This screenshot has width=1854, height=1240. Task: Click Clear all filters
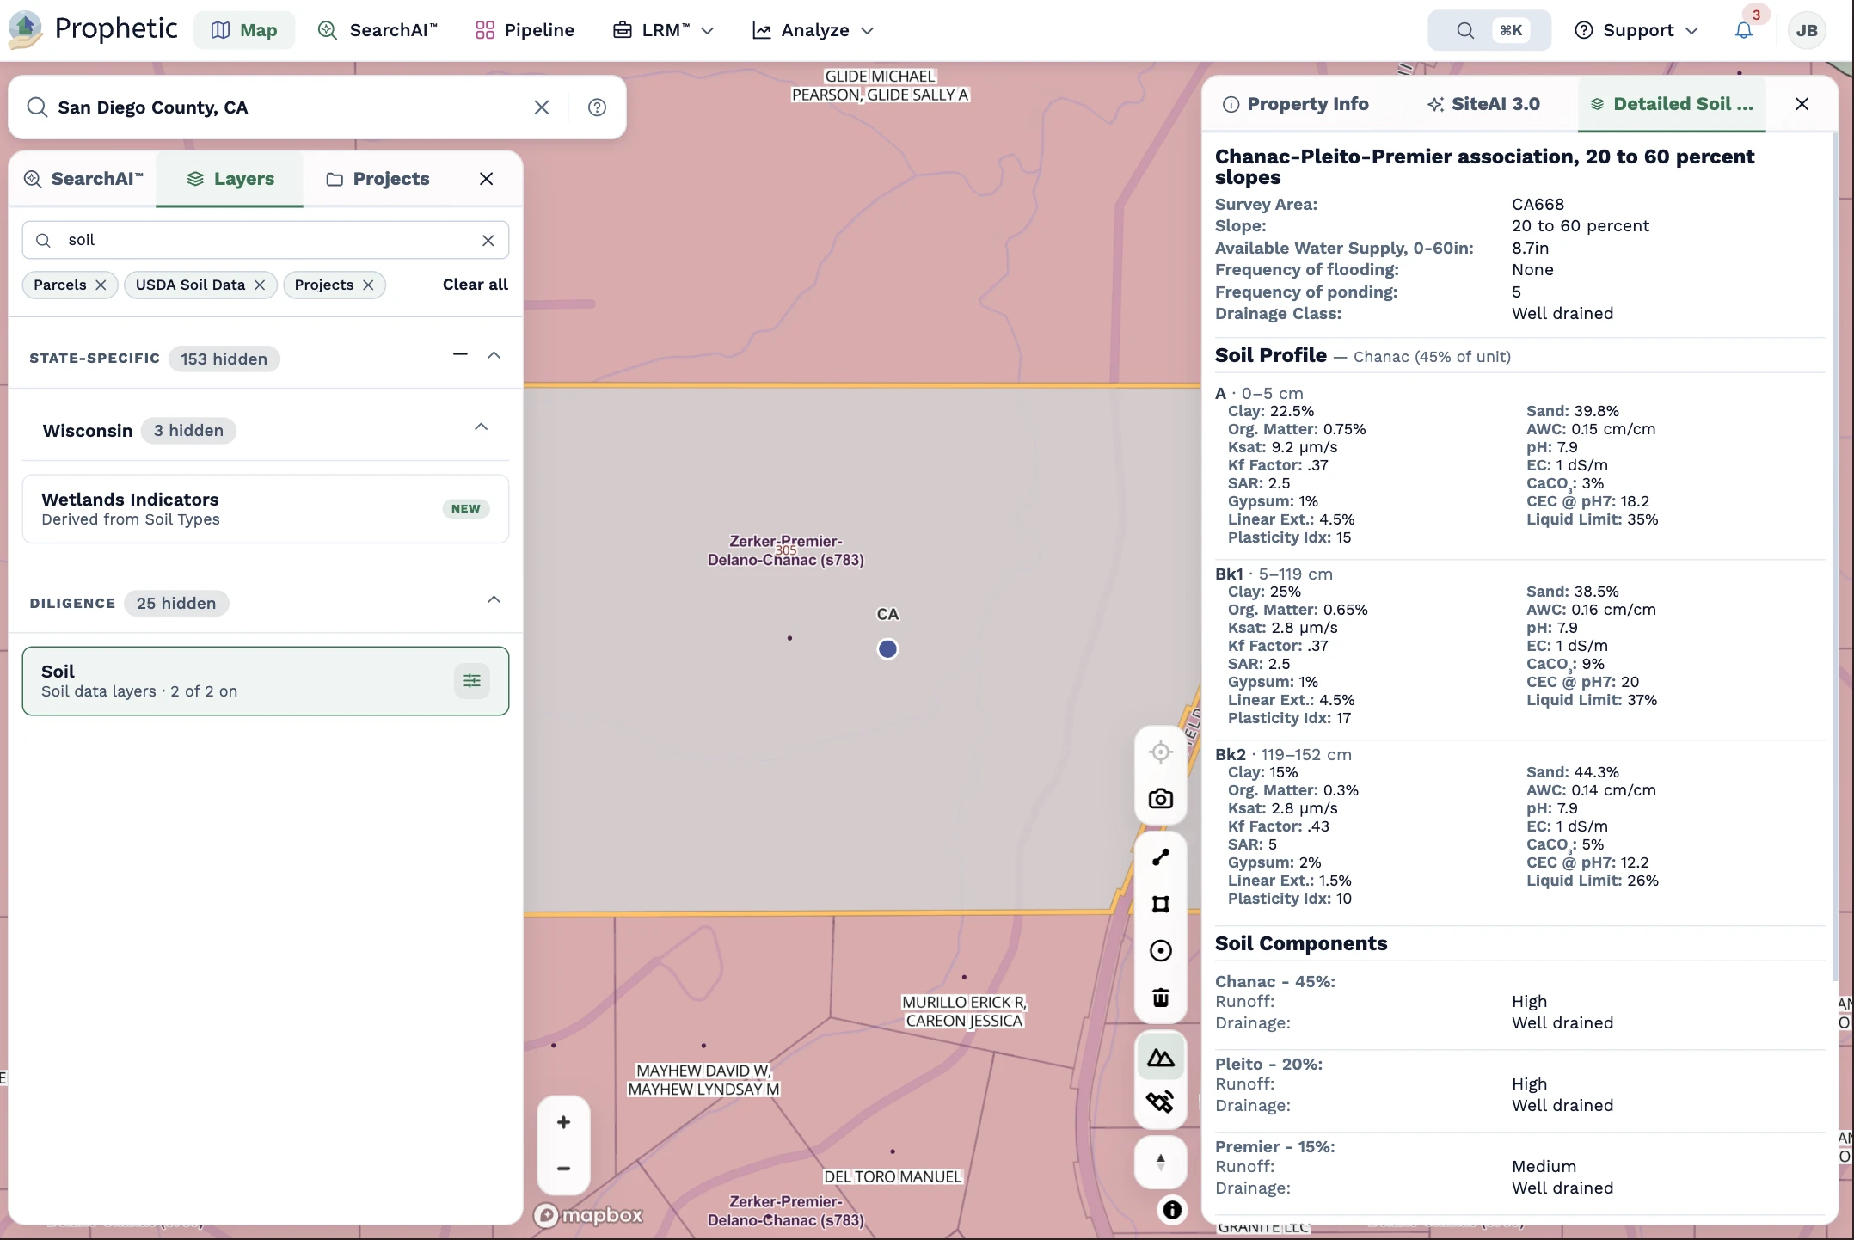click(x=475, y=285)
